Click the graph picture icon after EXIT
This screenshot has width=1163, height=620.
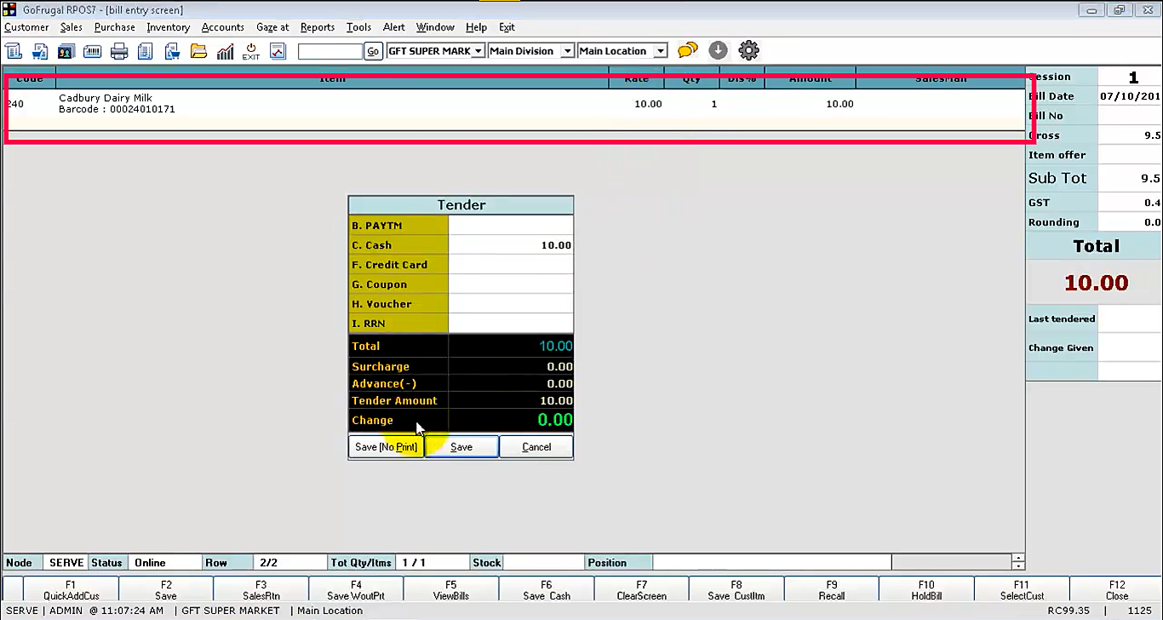278,51
